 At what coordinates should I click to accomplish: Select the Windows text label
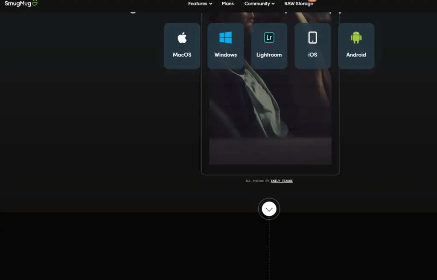225,55
